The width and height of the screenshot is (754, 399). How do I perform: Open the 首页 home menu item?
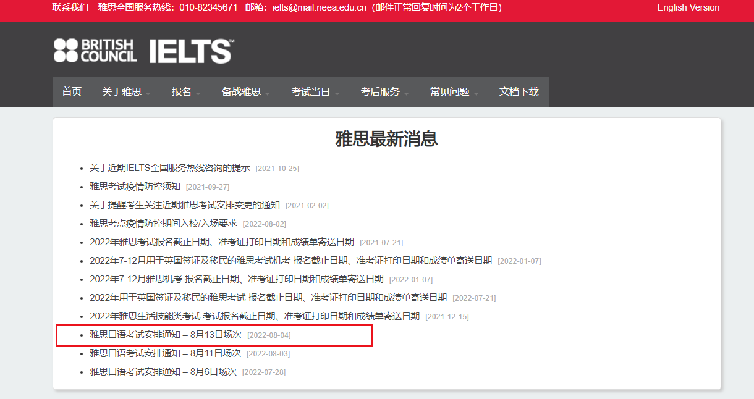pos(72,92)
